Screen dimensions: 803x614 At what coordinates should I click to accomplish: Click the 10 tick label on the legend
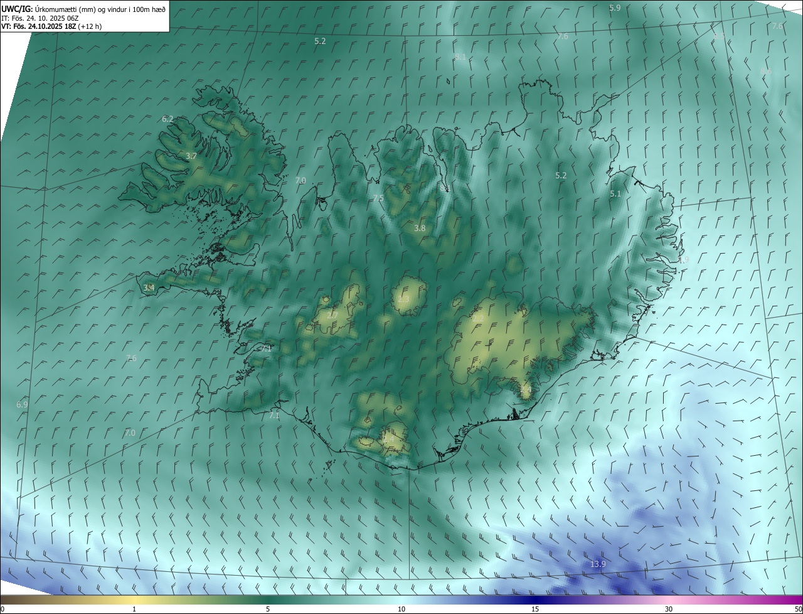[401, 610]
